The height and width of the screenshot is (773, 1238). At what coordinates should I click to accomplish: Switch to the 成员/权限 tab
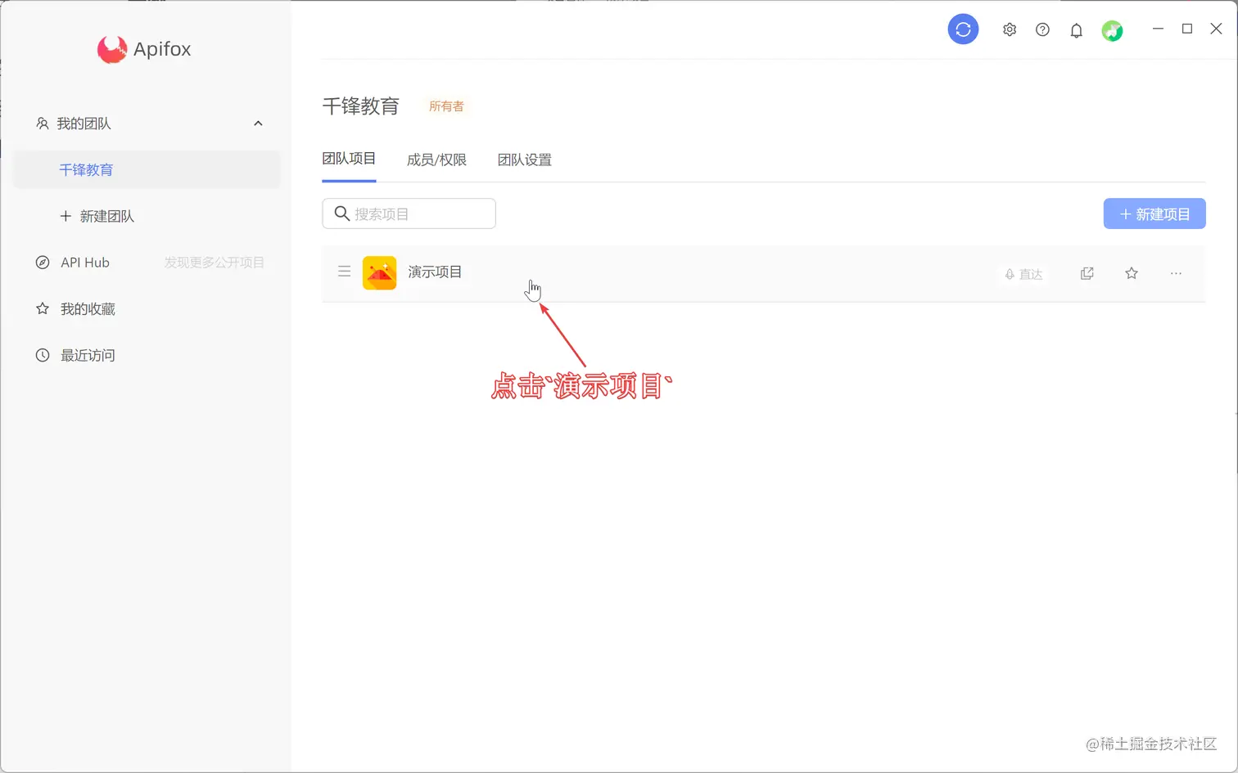point(436,160)
